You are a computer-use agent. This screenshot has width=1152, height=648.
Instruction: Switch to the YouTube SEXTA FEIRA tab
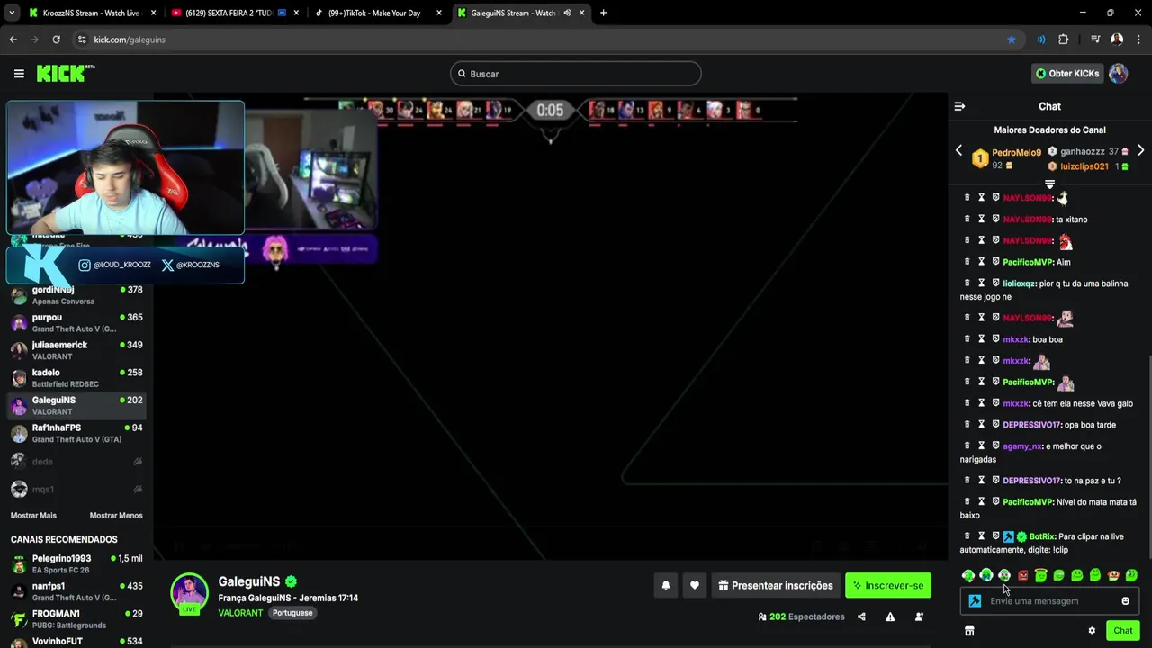coord(234,13)
